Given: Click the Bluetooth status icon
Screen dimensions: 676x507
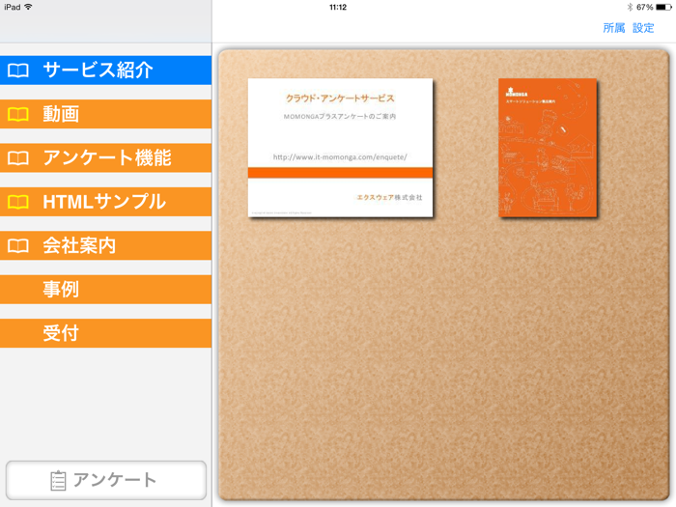Looking at the screenshot, I should [x=630, y=7].
